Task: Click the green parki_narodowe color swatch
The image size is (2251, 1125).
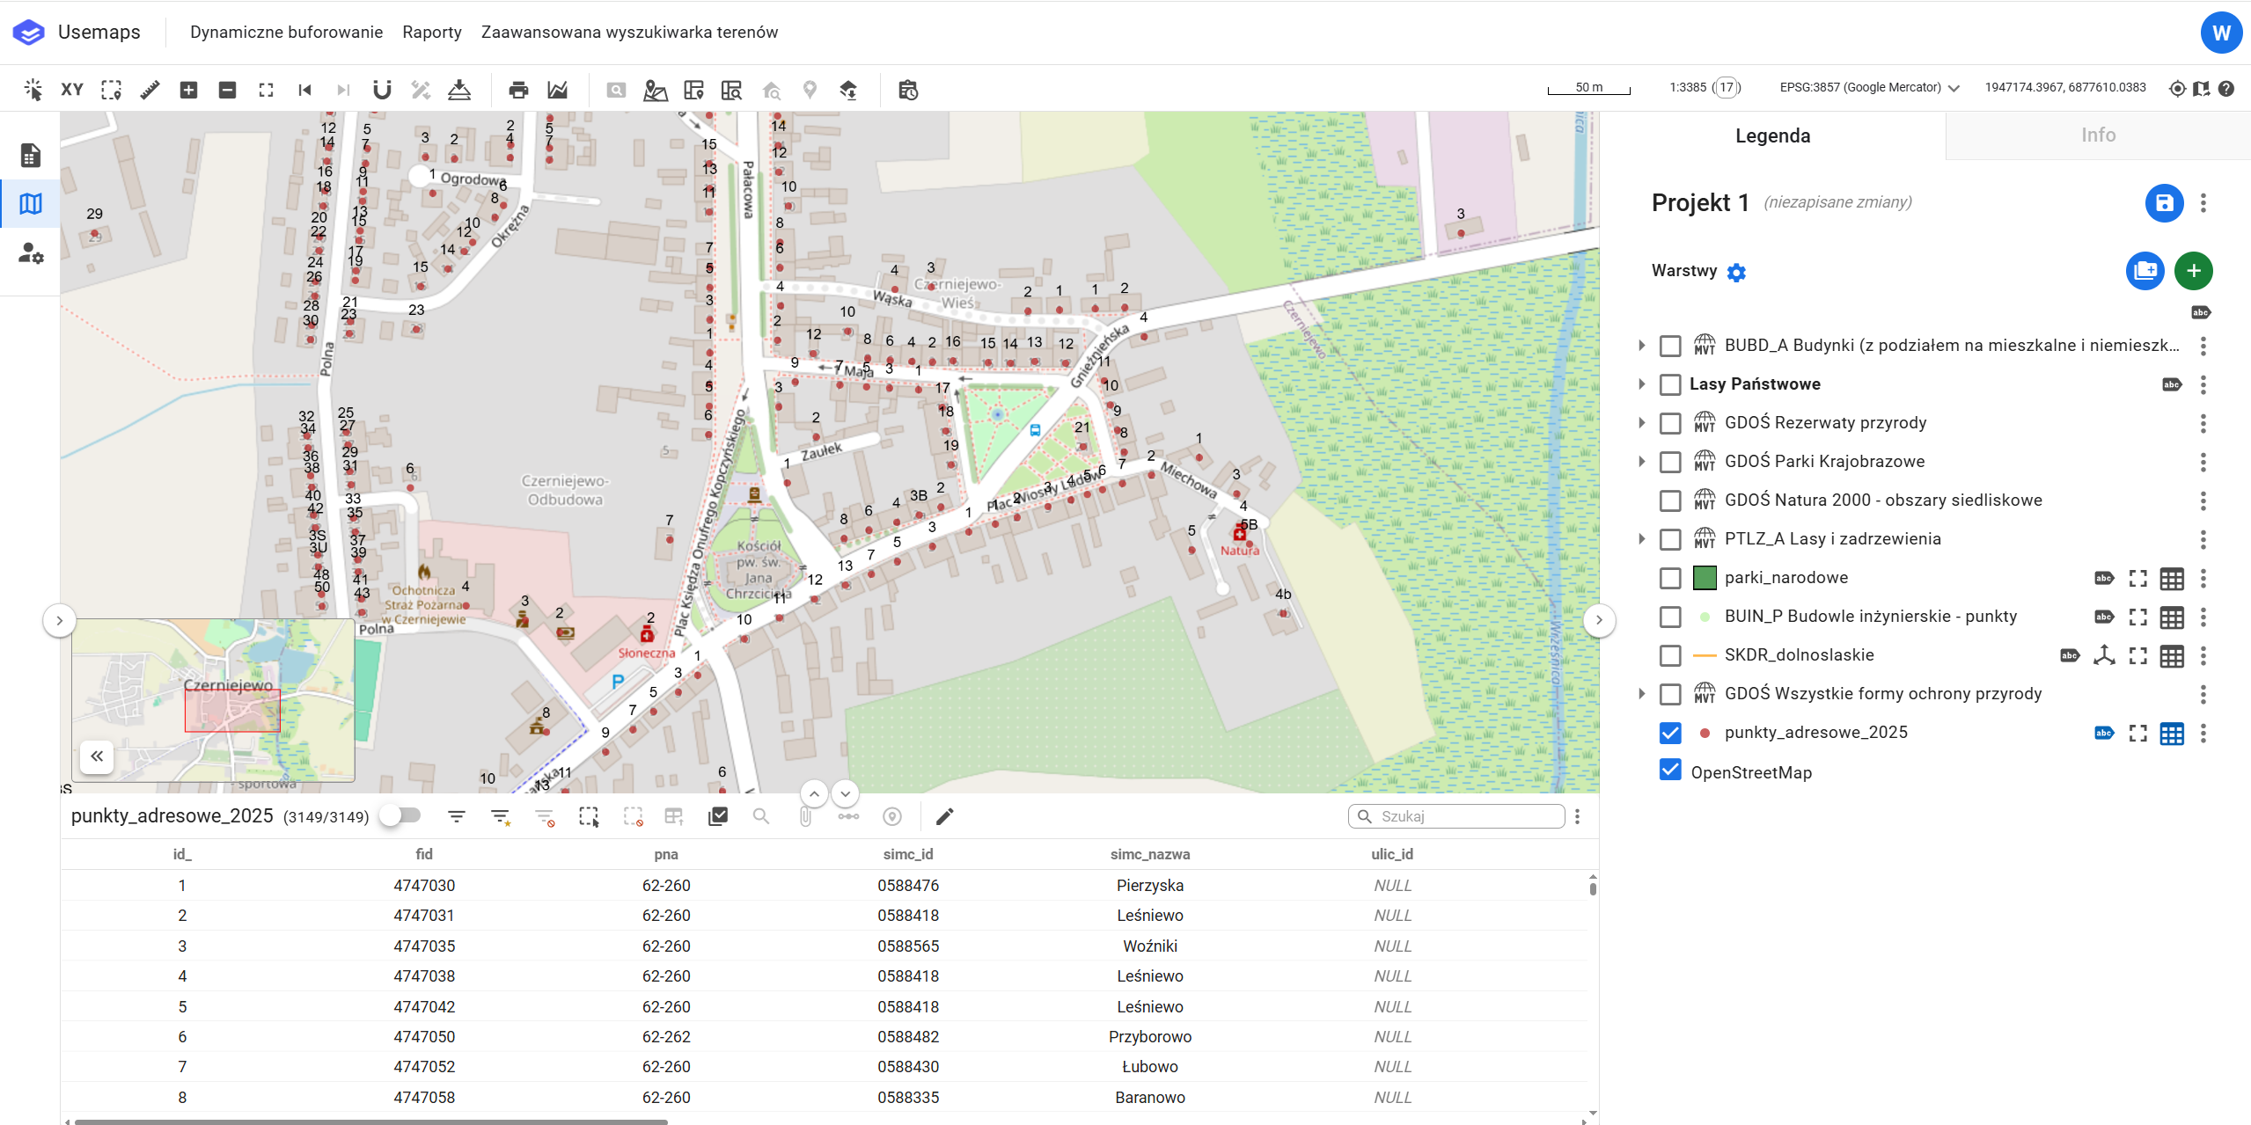Action: pos(1705,578)
